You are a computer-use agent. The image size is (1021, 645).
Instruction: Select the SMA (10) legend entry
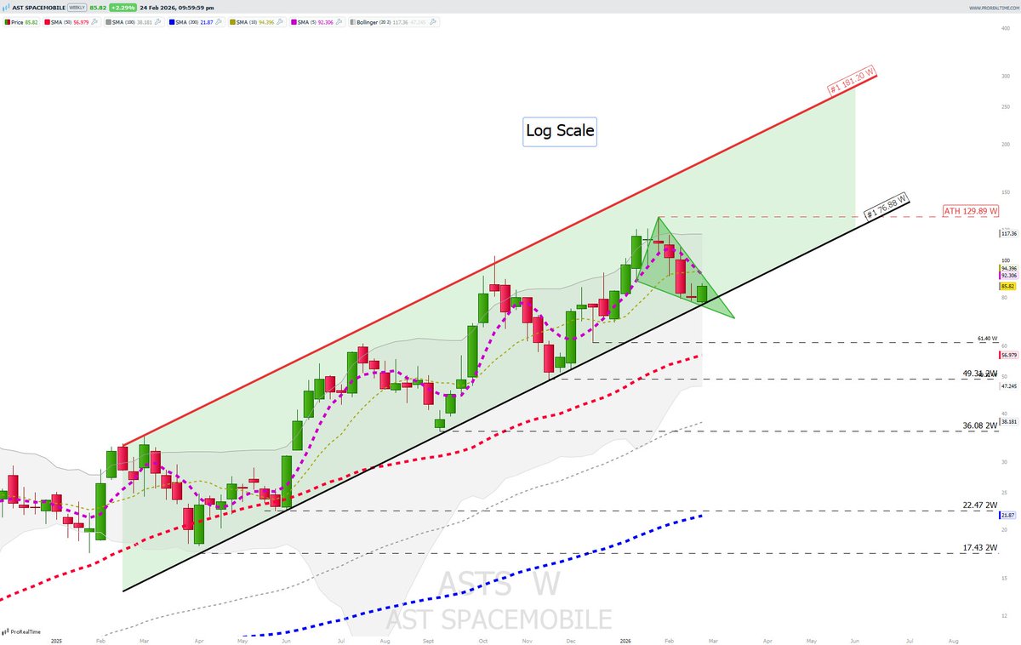258,22
